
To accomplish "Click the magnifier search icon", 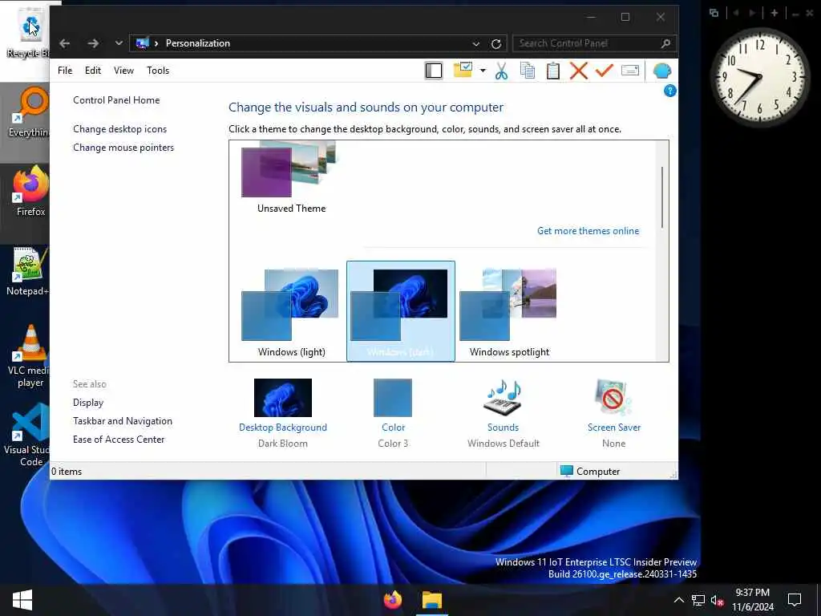I will pos(666,43).
